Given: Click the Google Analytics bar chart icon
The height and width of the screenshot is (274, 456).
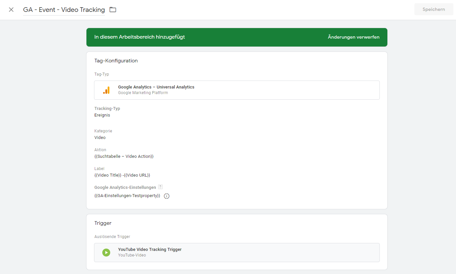Looking at the screenshot, I should pos(106,90).
